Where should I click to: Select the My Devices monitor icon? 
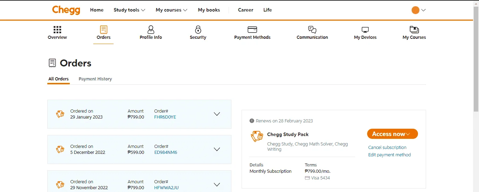point(365,30)
